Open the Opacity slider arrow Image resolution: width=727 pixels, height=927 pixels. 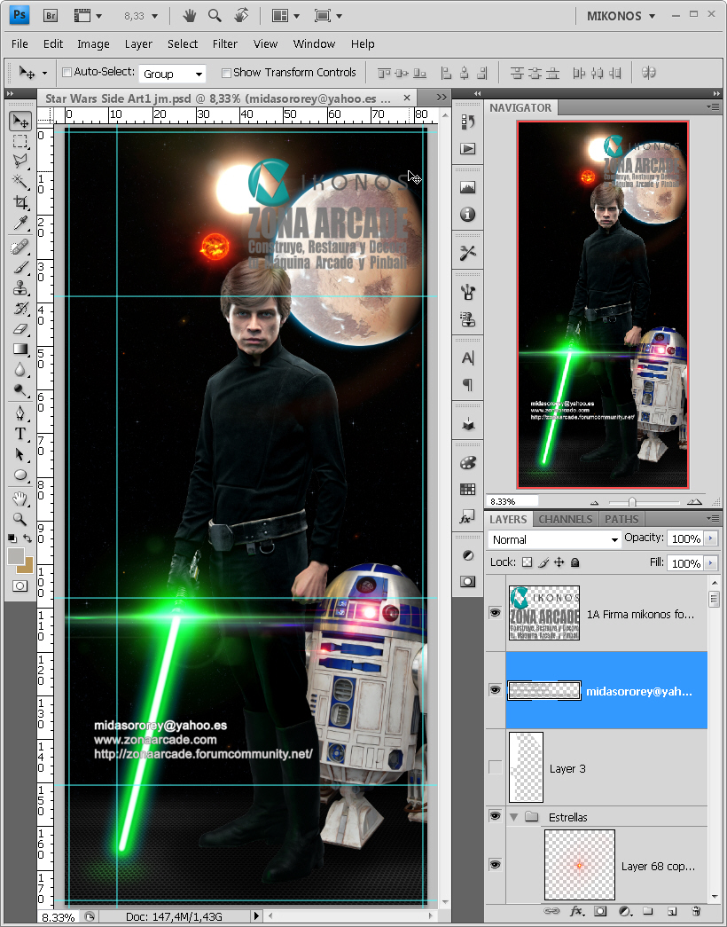pos(710,538)
